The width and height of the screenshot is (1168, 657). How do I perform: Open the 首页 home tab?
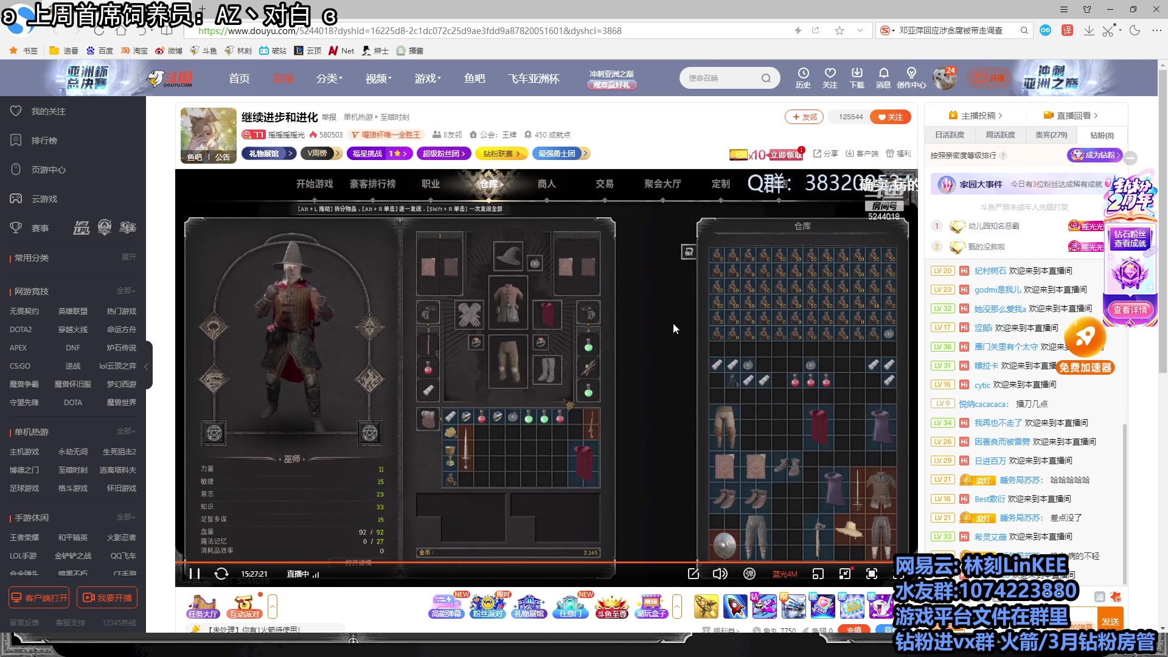[239, 78]
